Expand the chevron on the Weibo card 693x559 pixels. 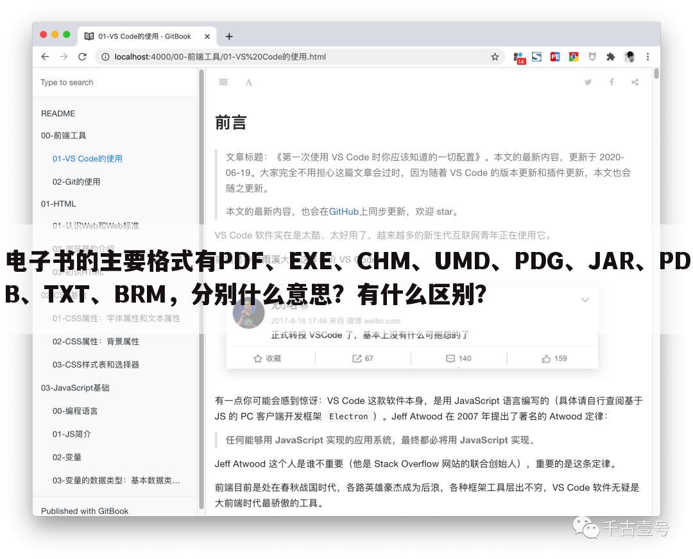pyautogui.click(x=585, y=300)
